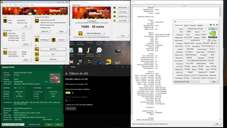Open the GPU-Z hamburger menu
Image resolution: width=227 pixels, height=128 pixels.
tap(217, 25)
